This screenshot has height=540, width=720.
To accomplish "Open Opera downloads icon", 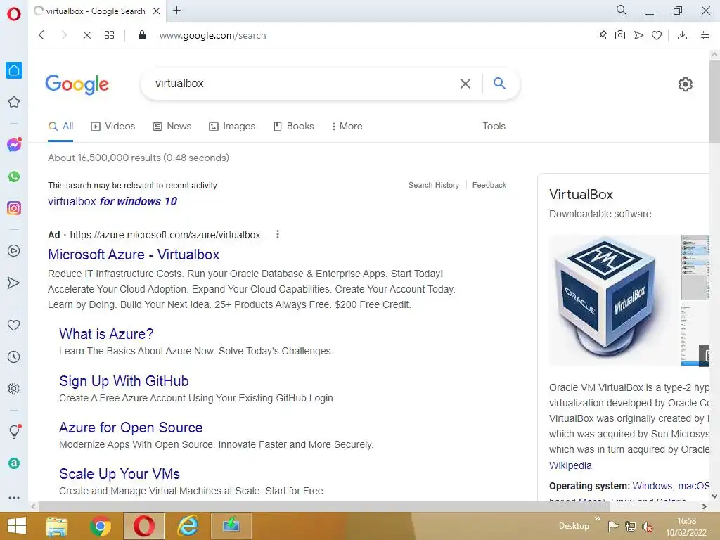I will tap(682, 35).
